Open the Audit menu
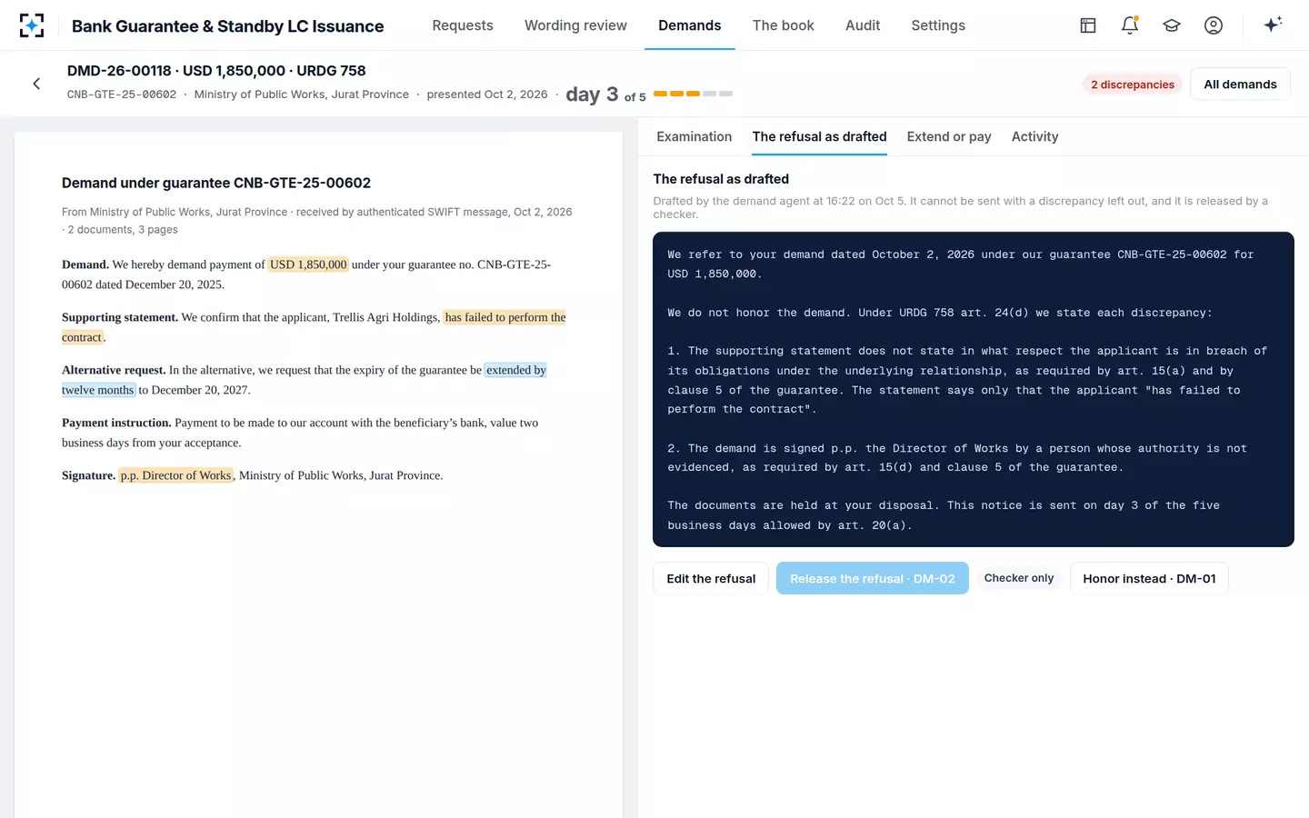1309x818 pixels. click(x=863, y=25)
